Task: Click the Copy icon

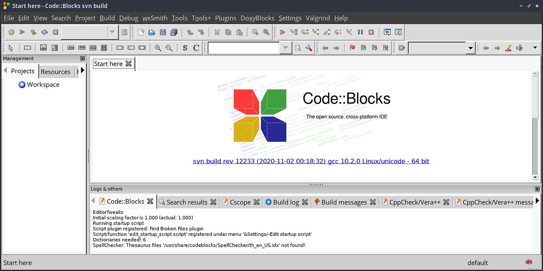Action: tap(228, 32)
